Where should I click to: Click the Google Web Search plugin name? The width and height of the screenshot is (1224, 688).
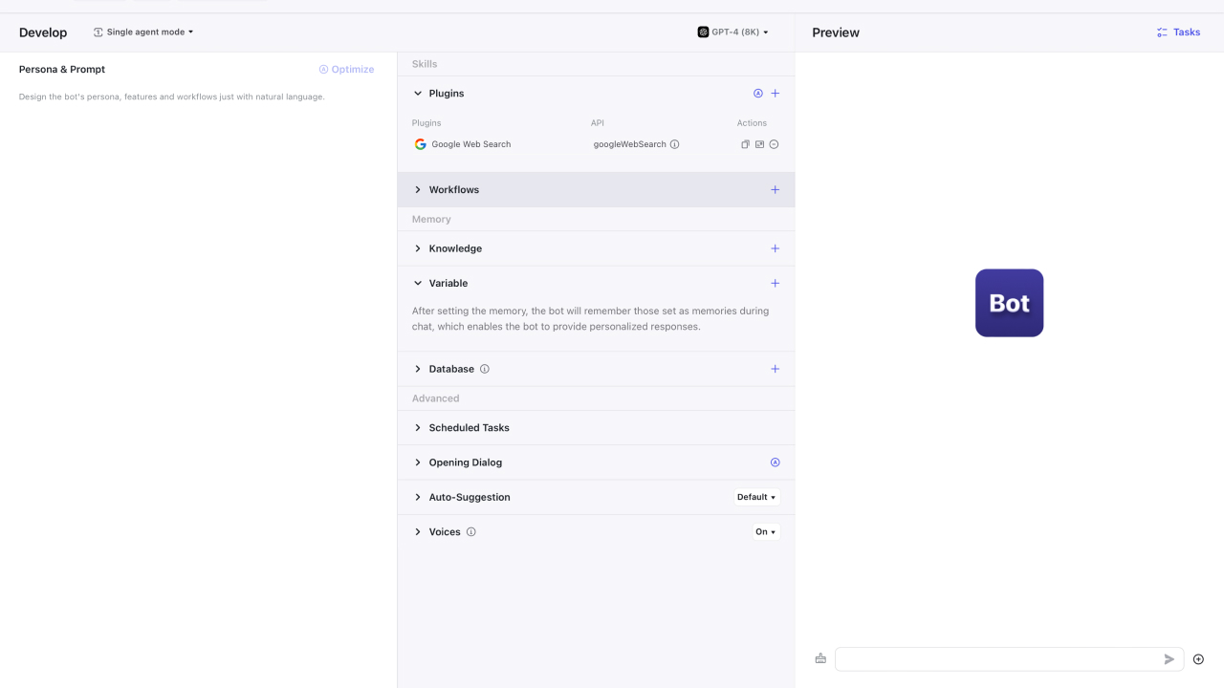(x=471, y=144)
